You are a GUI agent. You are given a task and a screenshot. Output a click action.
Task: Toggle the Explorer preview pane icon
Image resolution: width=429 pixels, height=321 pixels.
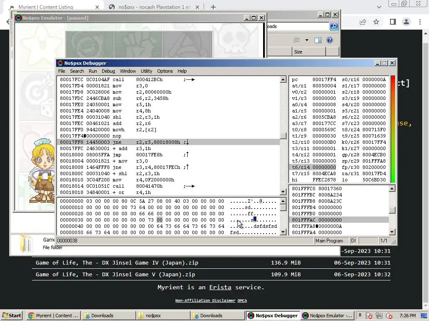(318, 40)
